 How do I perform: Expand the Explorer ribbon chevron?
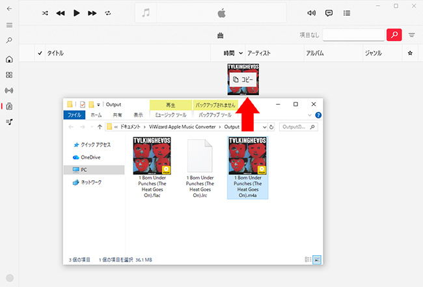309,115
